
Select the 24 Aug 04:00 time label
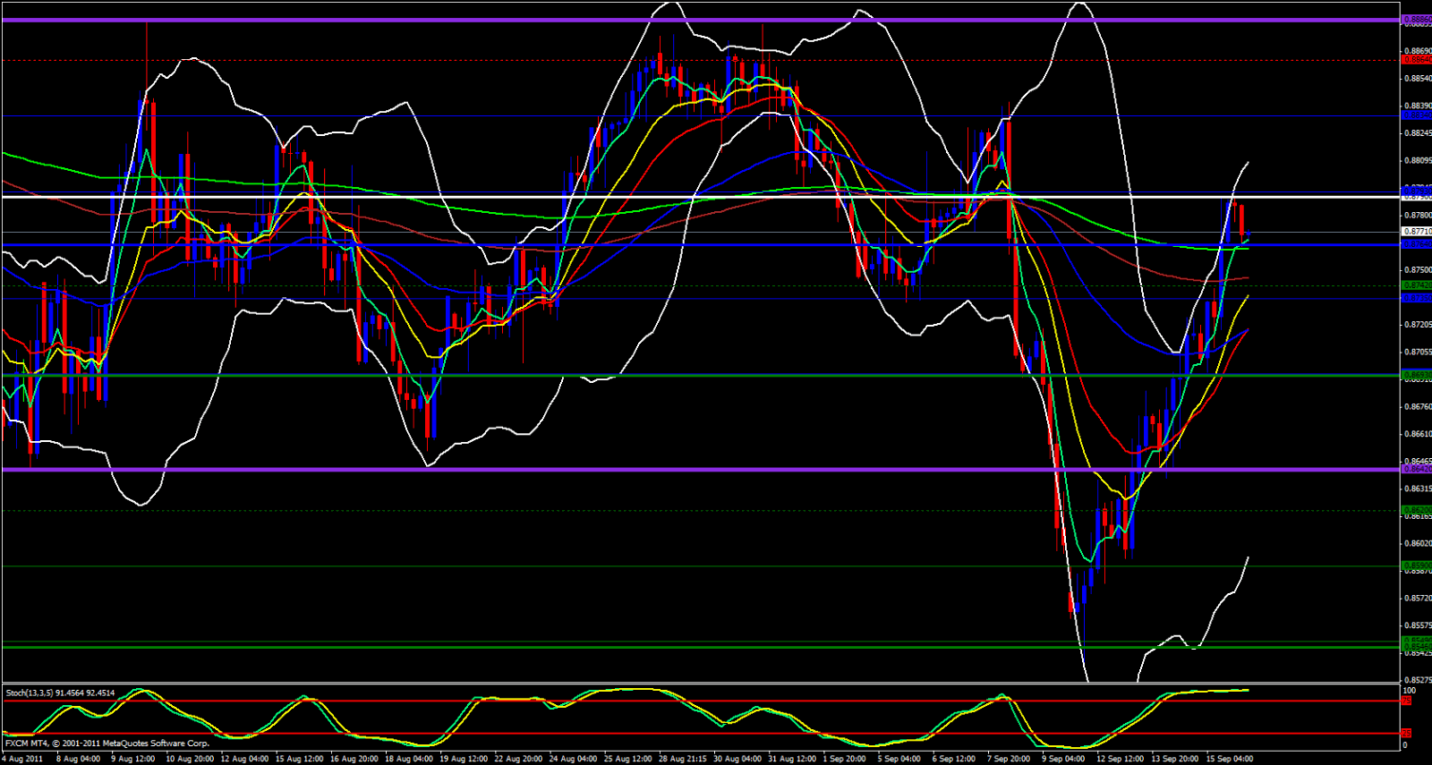pyautogui.click(x=574, y=759)
